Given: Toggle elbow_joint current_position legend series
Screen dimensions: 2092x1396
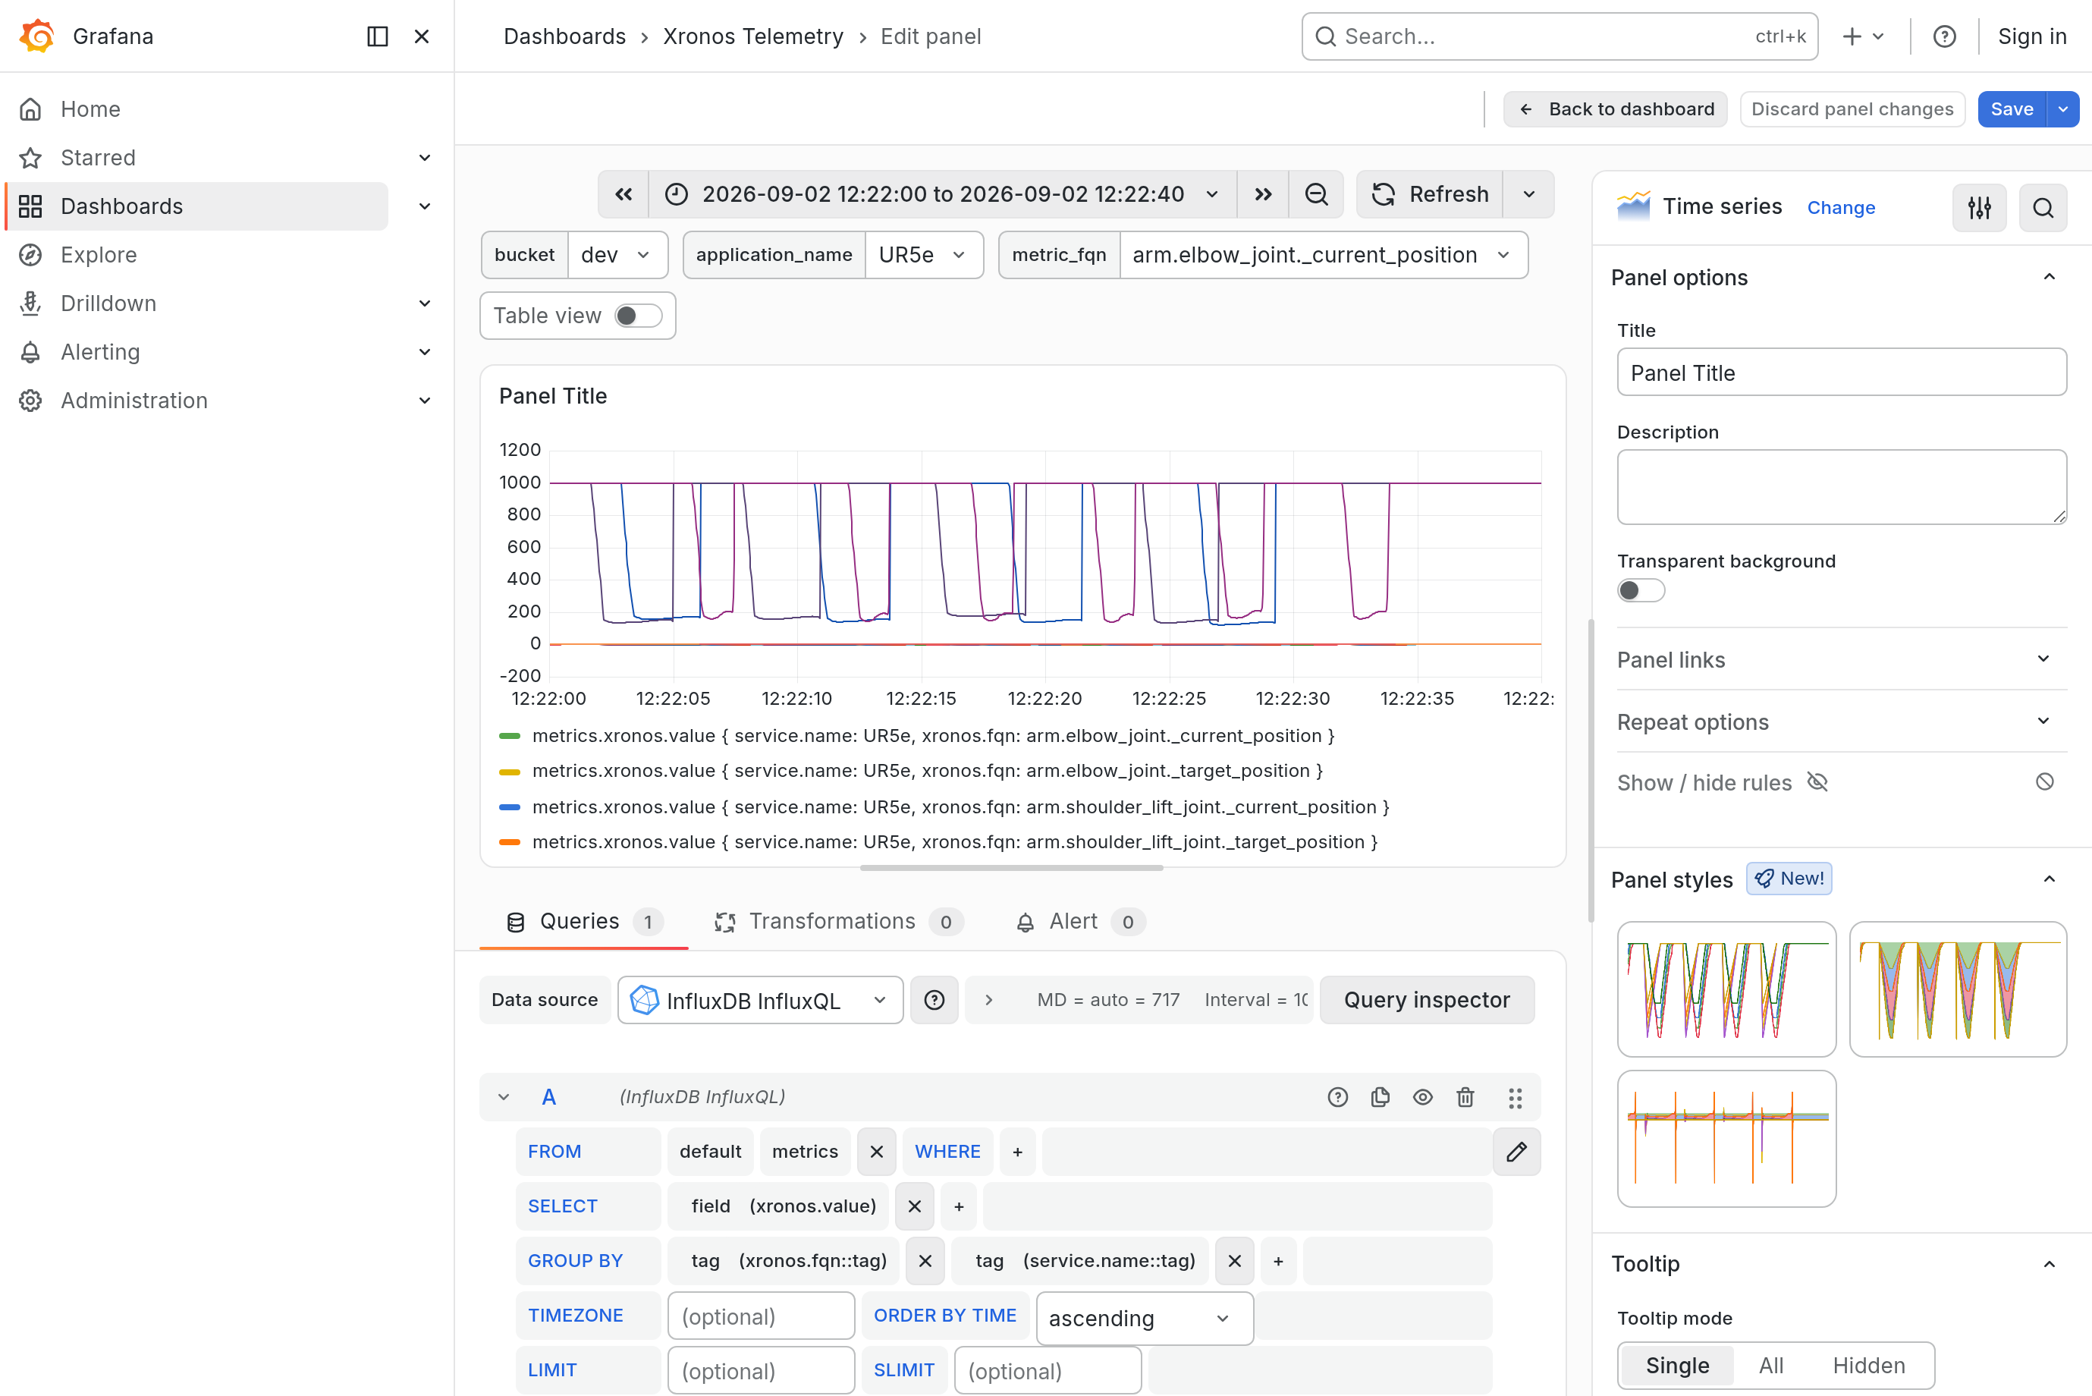Looking at the screenshot, I should coord(932,735).
